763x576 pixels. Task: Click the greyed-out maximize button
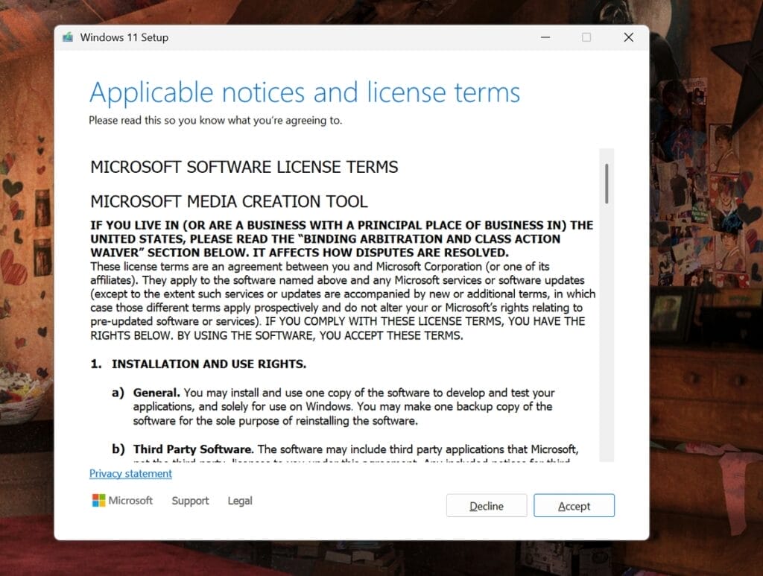(x=586, y=37)
